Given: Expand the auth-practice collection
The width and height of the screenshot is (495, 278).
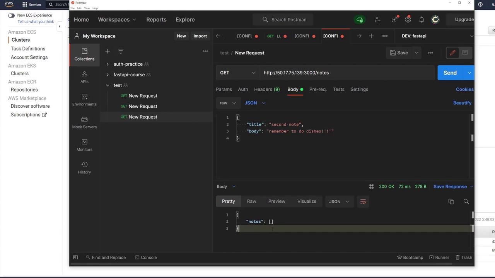Looking at the screenshot, I should pos(108,64).
